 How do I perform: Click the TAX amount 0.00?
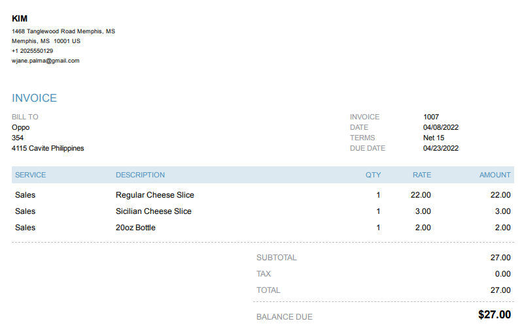502,274
